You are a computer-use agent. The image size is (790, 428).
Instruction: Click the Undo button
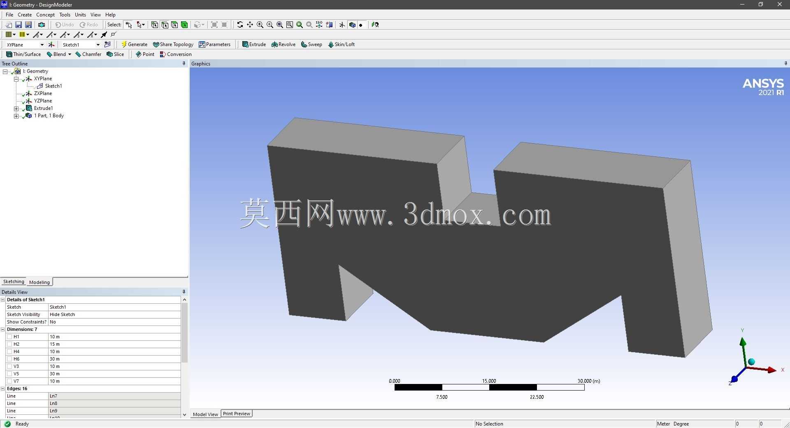(x=65, y=25)
